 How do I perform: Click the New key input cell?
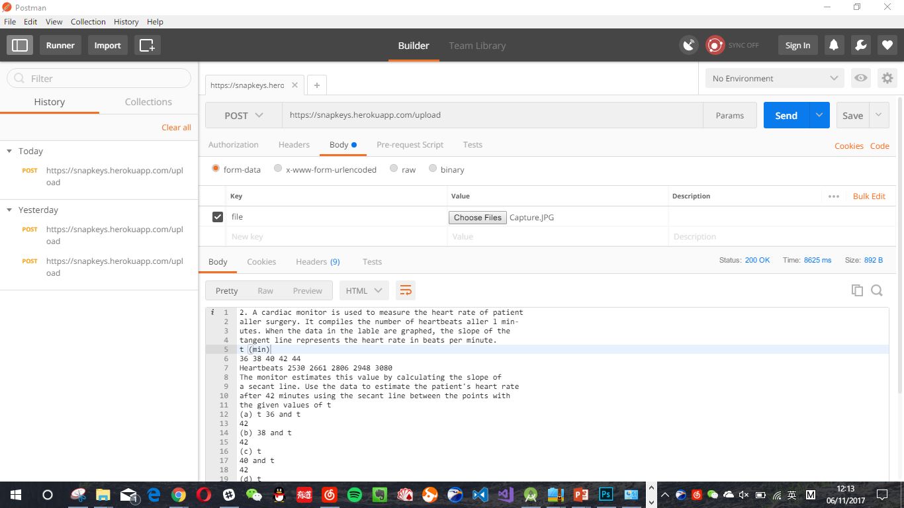tap(337, 237)
